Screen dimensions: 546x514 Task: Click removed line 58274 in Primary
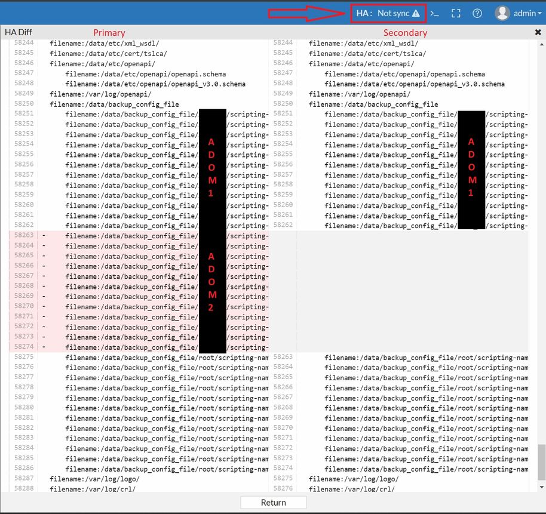point(139,347)
